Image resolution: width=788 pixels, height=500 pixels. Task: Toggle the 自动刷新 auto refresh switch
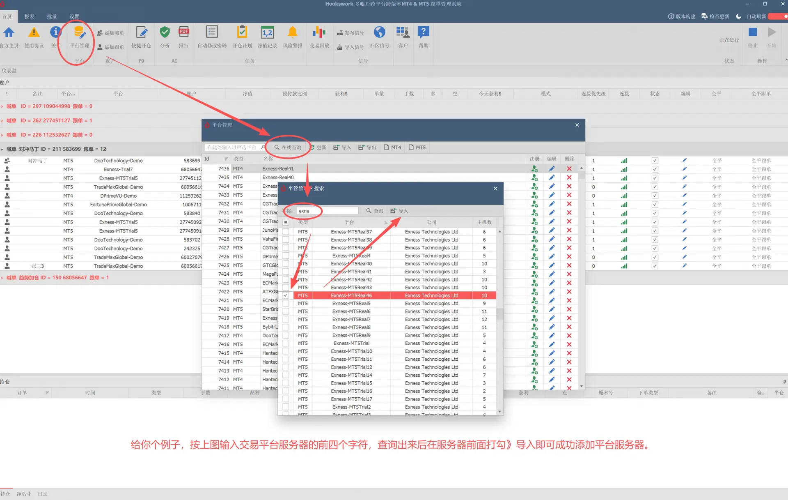click(x=778, y=16)
